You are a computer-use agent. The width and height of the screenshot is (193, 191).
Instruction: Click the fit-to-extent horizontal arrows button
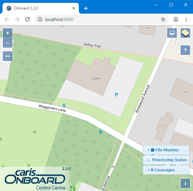tap(7, 56)
